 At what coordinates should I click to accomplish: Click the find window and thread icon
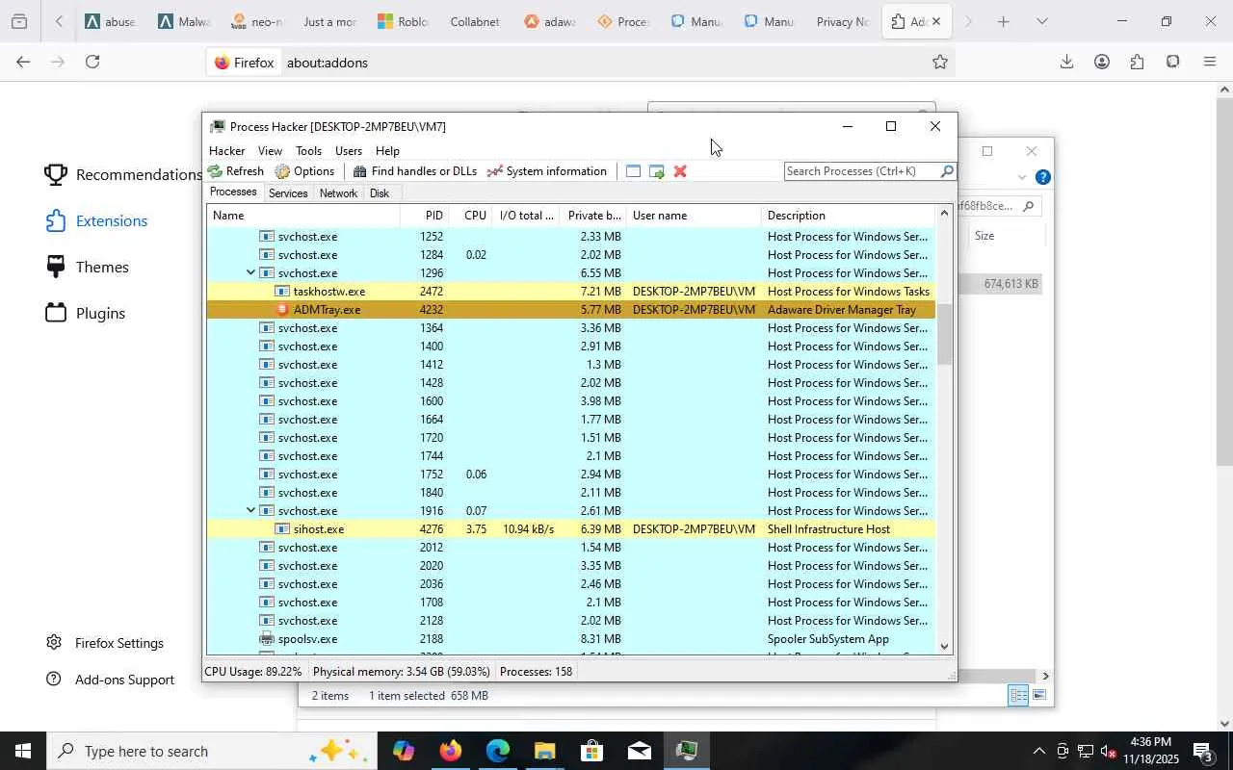pos(657,171)
